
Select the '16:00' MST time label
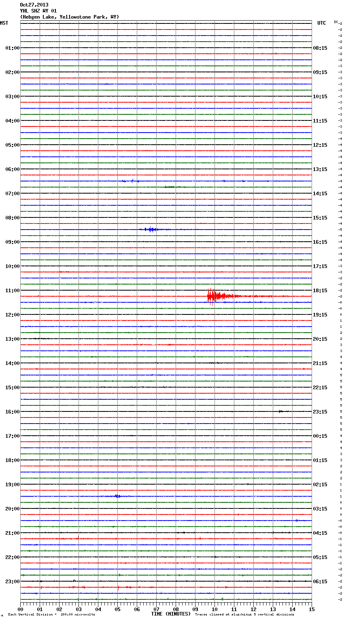click(x=12, y=411)
